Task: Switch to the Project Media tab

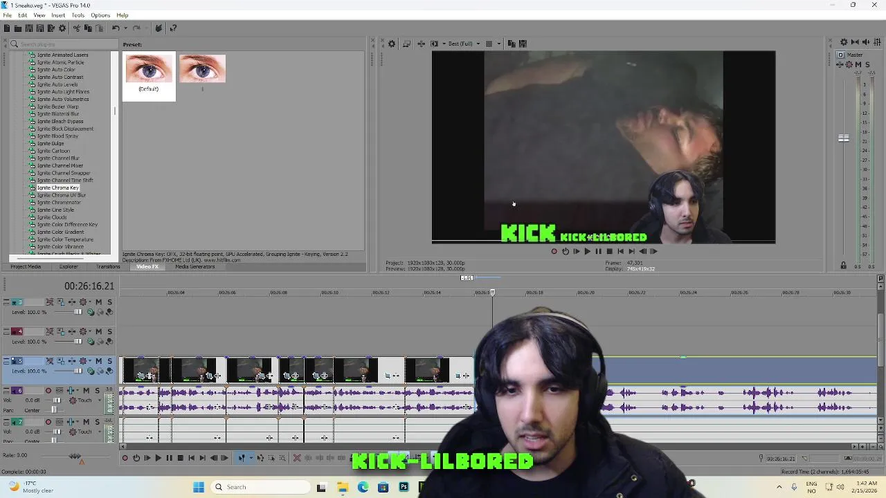Action: (x=26, y=267)
